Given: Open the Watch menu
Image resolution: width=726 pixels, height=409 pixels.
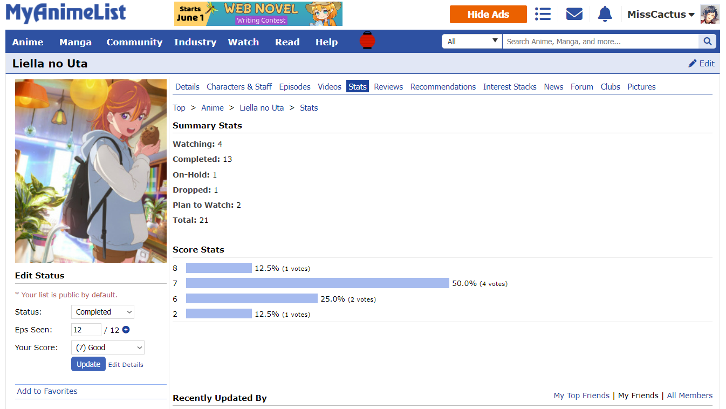Looking at the screenshot, I should point(243,42).
